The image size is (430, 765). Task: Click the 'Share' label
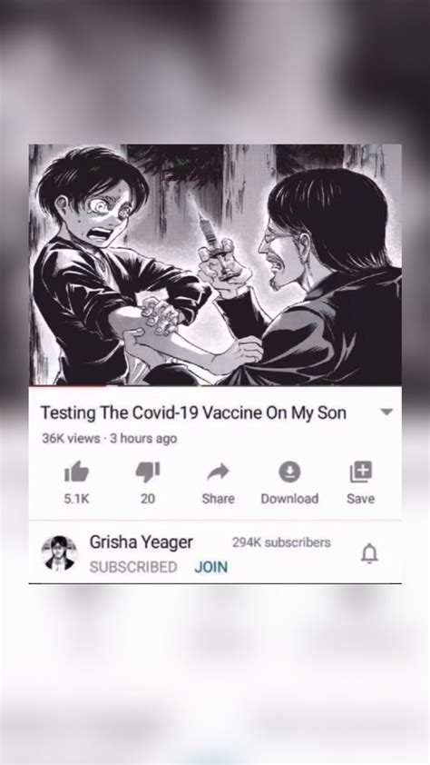click(x=218, y=499)
